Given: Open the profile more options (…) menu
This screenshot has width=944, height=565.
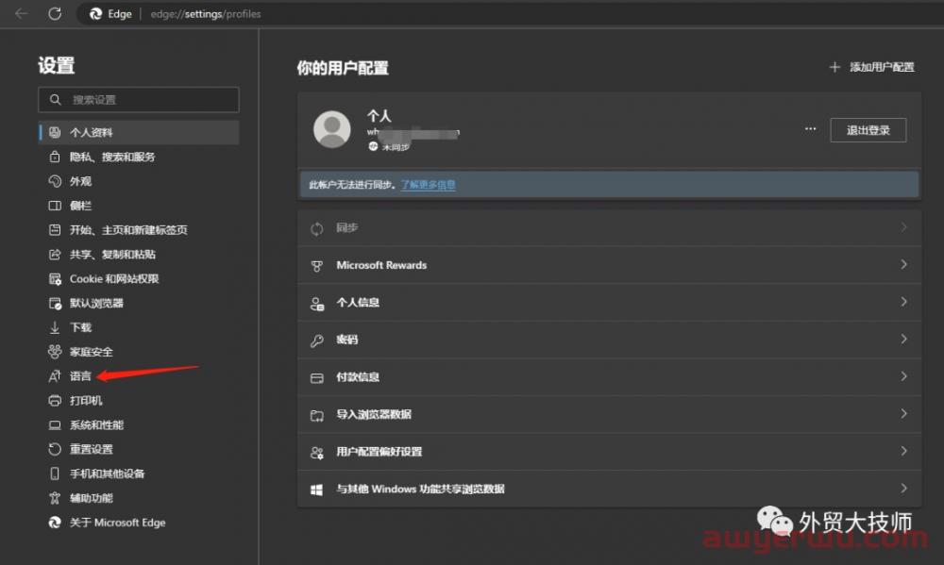Looking at the screenshot, I should coord(810,129).
